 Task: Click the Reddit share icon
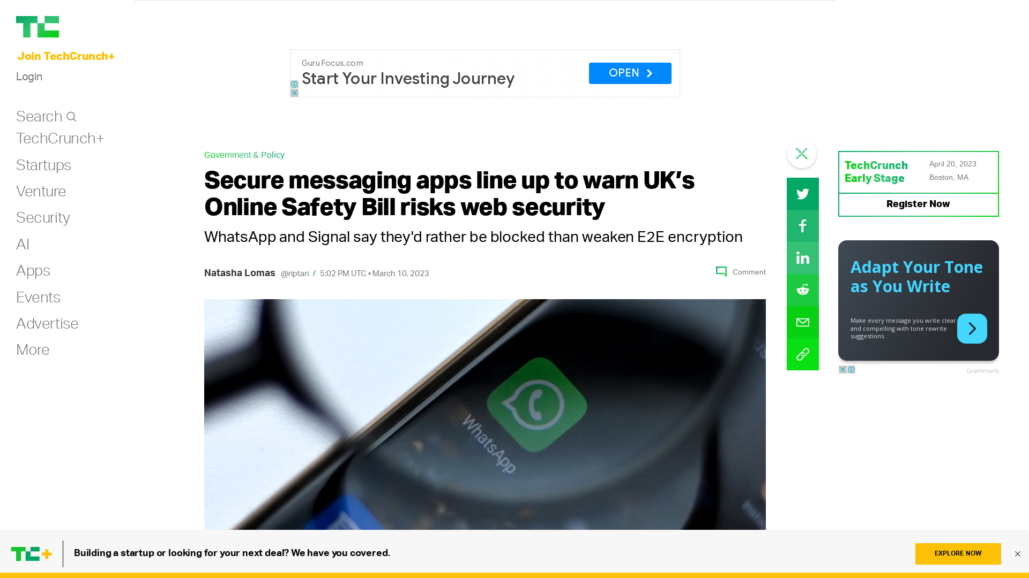(x=803, y=290)
